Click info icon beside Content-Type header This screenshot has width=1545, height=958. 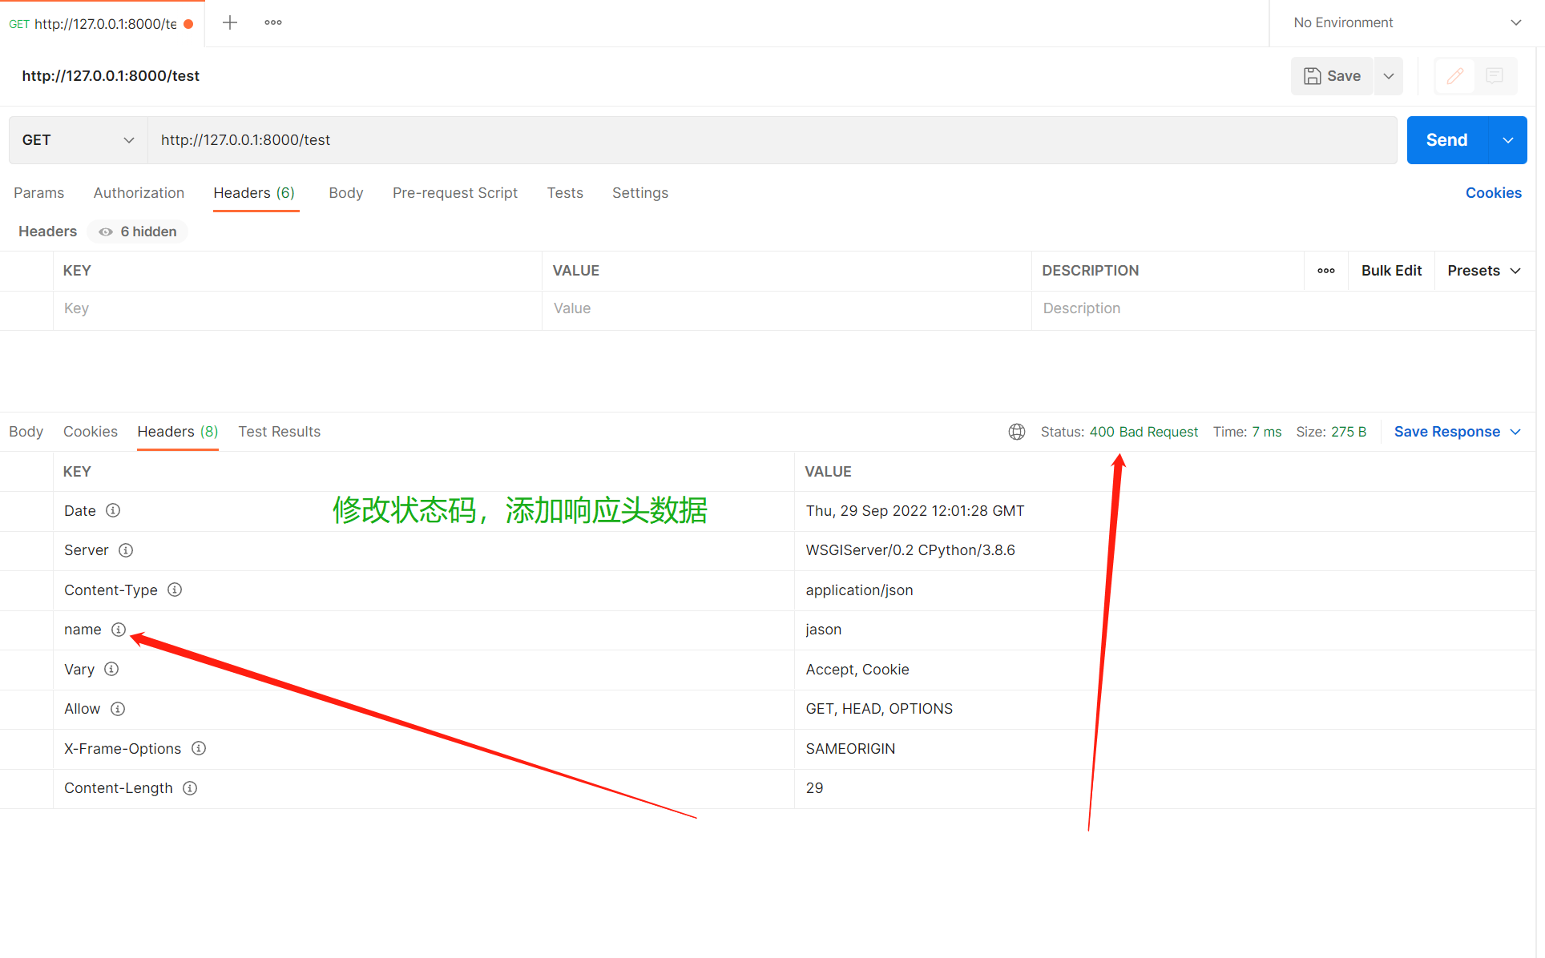point(175,590)
